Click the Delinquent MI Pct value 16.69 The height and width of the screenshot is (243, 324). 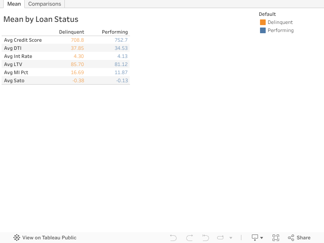tap(77, 72)
